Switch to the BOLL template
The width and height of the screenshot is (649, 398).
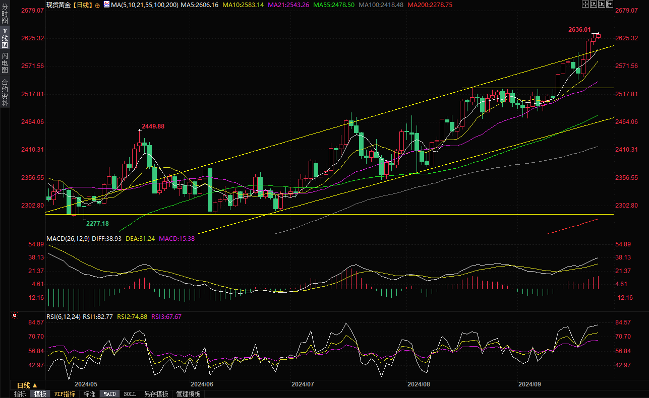tap(130, 394)
